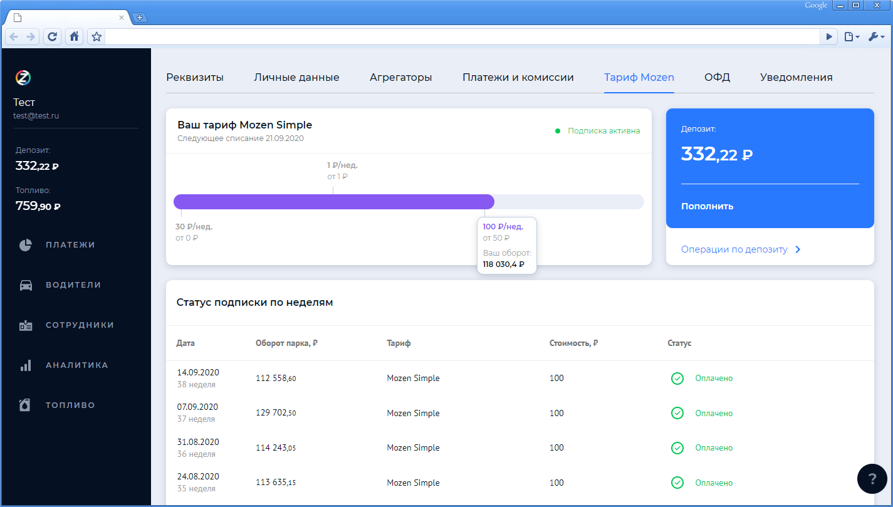Open Операции по депозиту link
This screenshot has height=507, width=893.
click(x=734, y=249)
